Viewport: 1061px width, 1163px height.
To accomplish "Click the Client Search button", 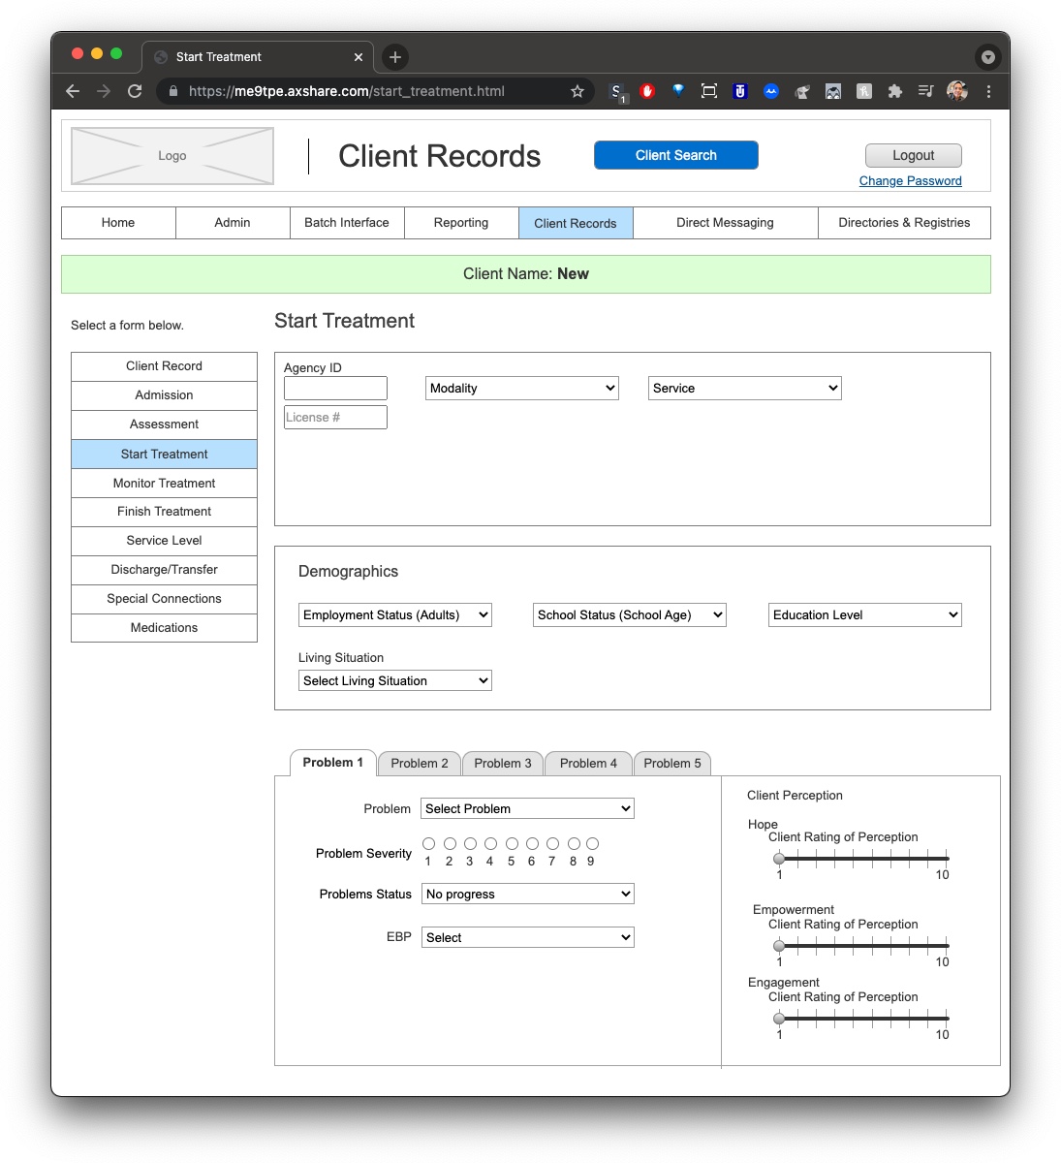I will pyautogui.click(x=676, y=155).
